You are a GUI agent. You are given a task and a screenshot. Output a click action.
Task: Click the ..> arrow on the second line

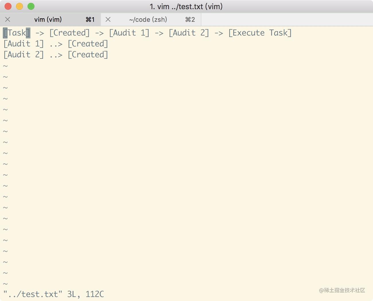56,44
